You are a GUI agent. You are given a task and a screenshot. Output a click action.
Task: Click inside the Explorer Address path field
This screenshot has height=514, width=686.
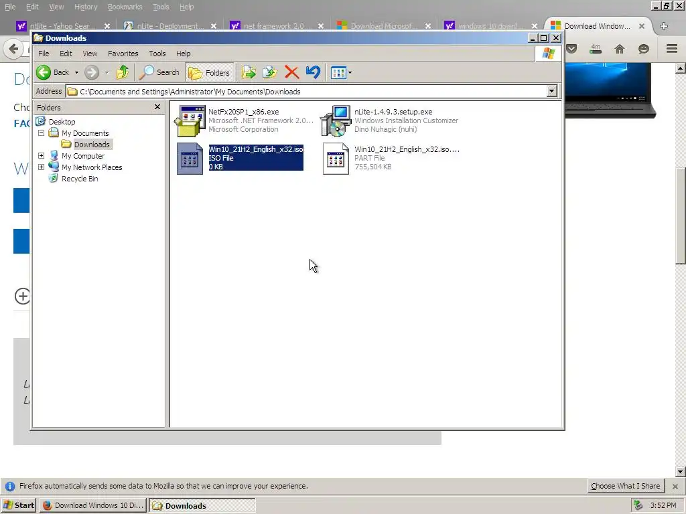click(x=306, y=91)
